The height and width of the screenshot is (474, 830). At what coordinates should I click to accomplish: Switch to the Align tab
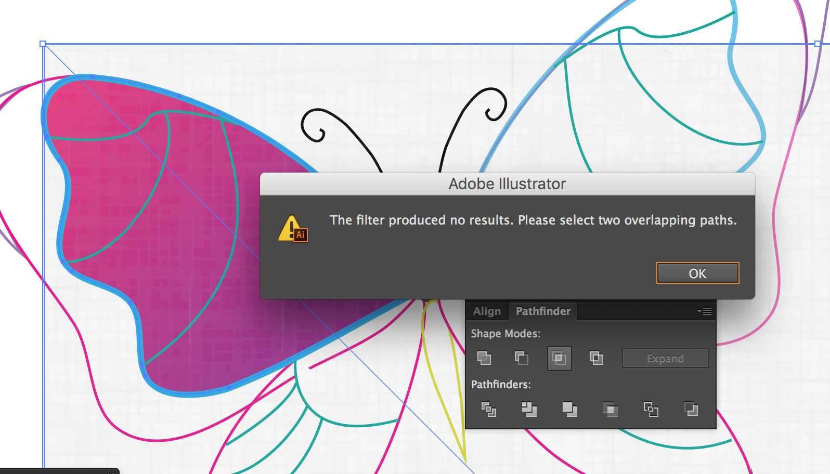tap(487, 311)
